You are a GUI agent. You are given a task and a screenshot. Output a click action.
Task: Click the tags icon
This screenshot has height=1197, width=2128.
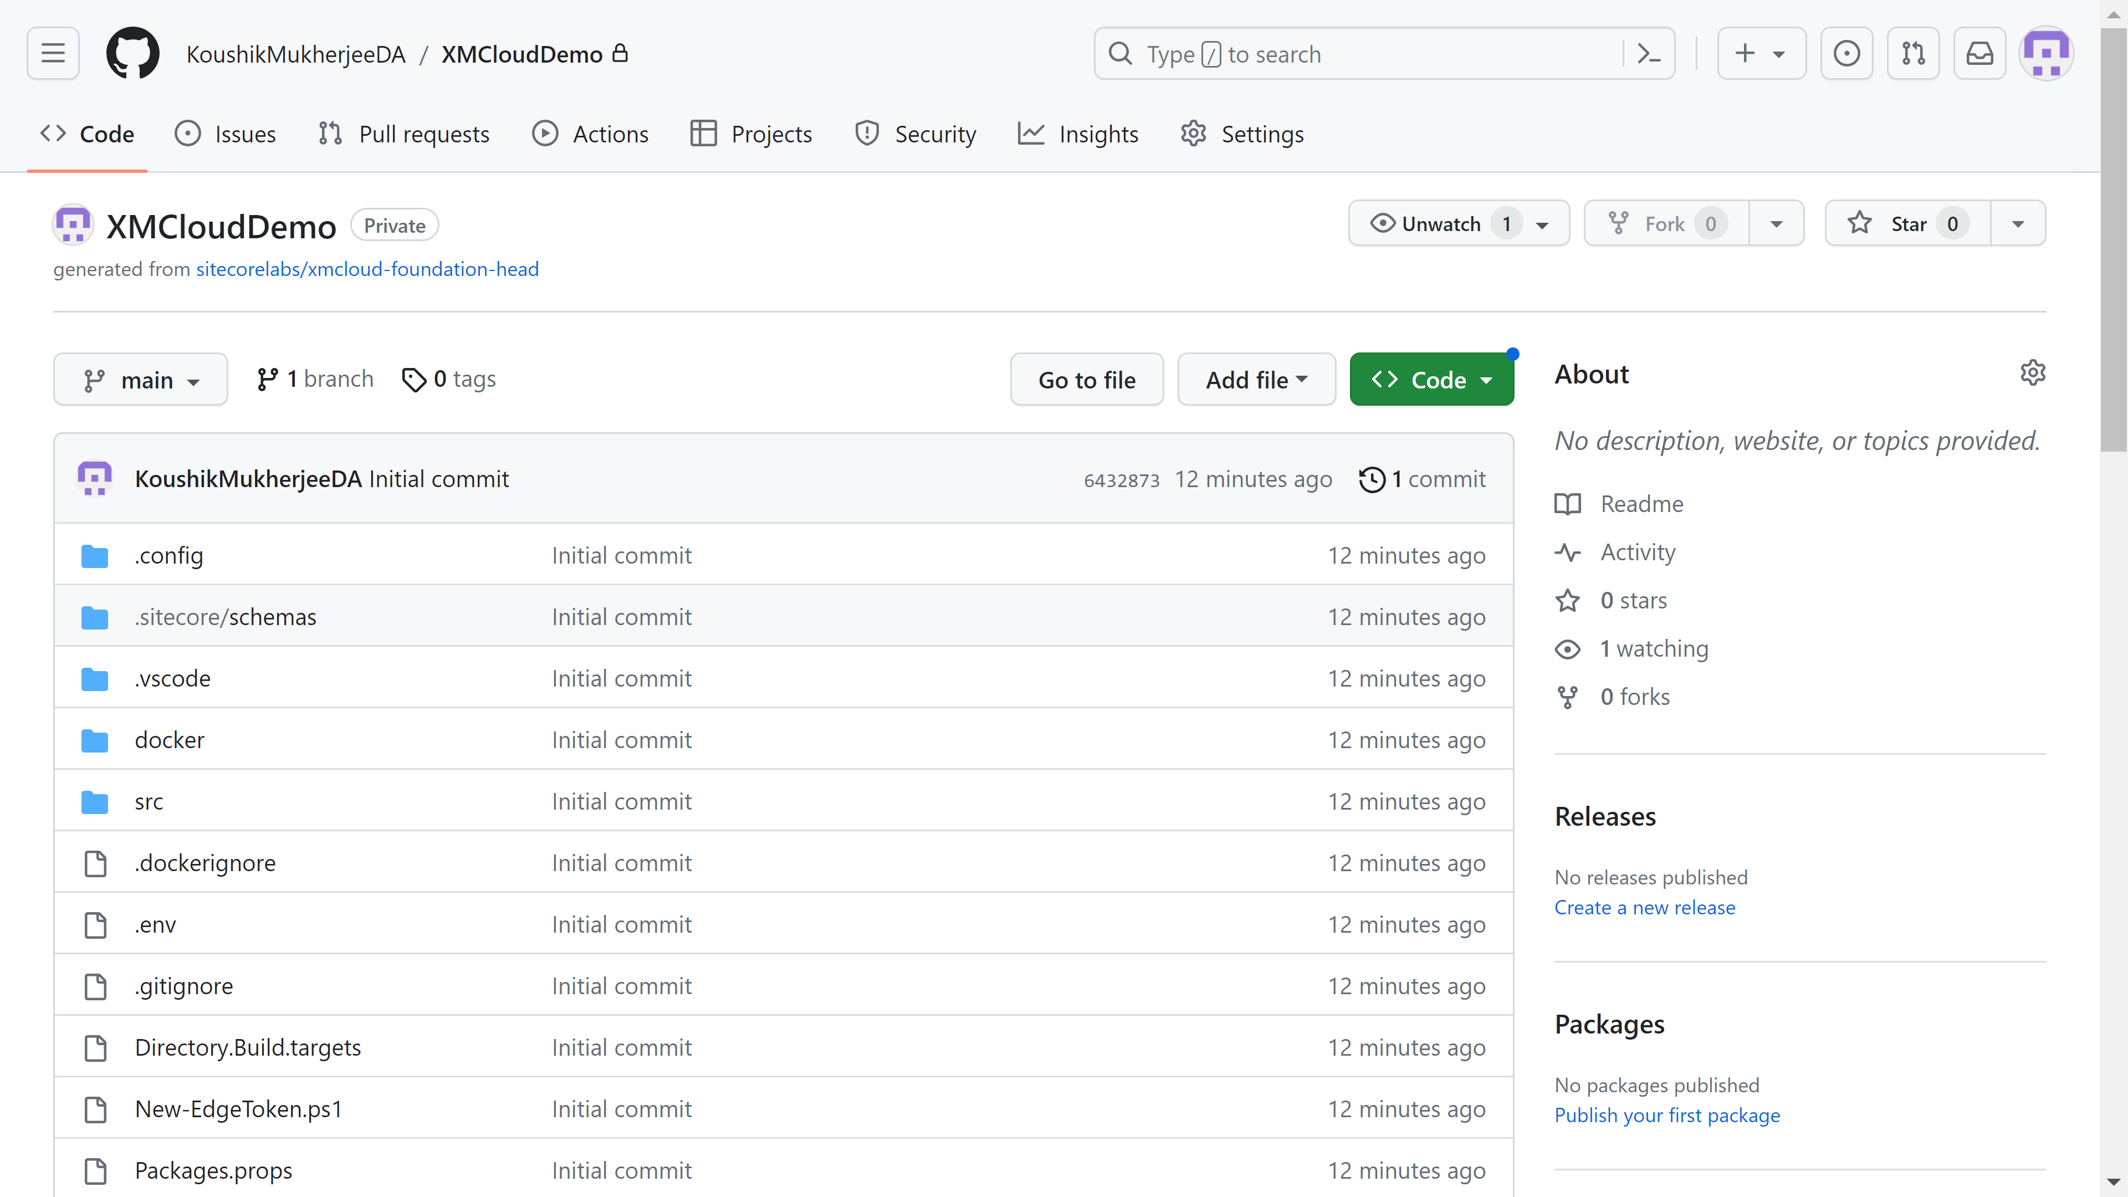tap(414, 379)
